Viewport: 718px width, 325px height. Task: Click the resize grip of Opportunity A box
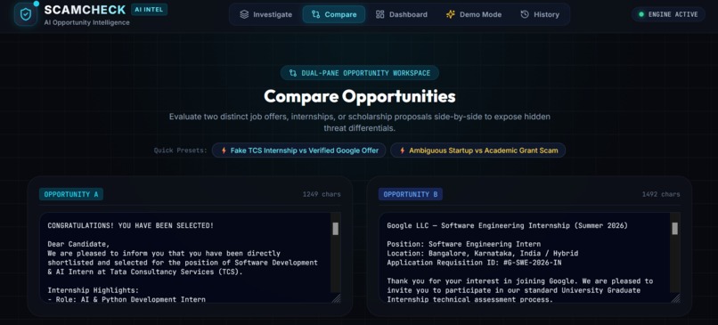click(x=337, y=298)
